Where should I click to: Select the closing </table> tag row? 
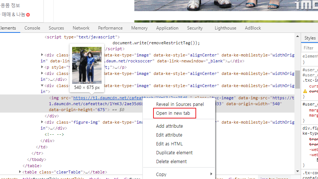pos(32,166)
